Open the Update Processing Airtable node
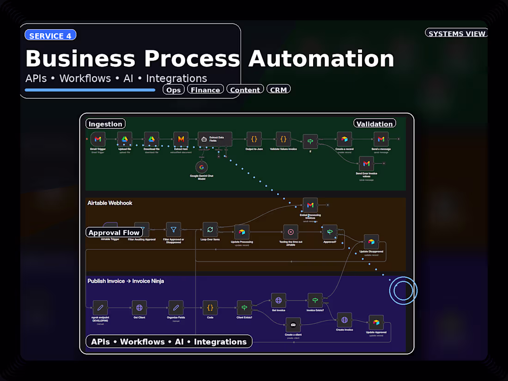The width and height of the screenshot is (508, 381). click(242, 232)
